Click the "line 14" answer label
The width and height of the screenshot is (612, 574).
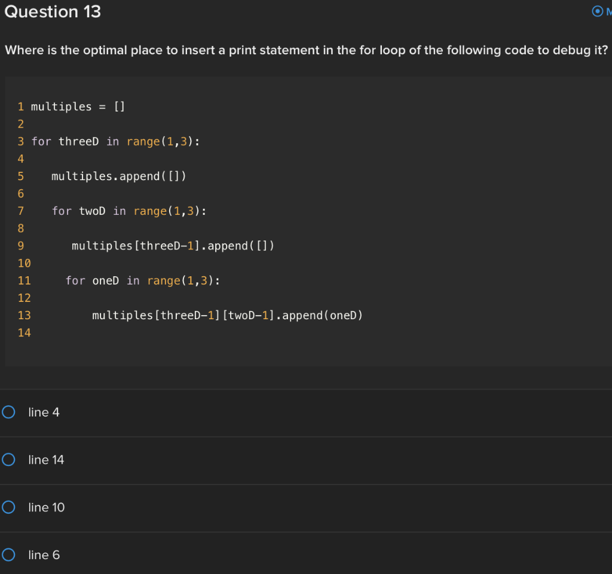(47, 460)
